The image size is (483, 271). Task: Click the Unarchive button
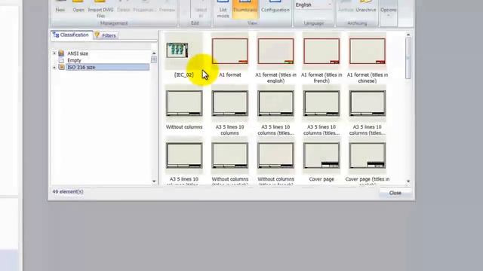[365, 7]
